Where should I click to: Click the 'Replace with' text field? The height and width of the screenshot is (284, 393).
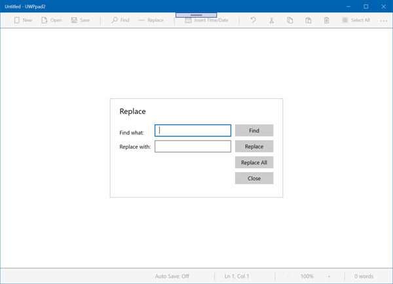pyautogui.click(x=193, y=147)
